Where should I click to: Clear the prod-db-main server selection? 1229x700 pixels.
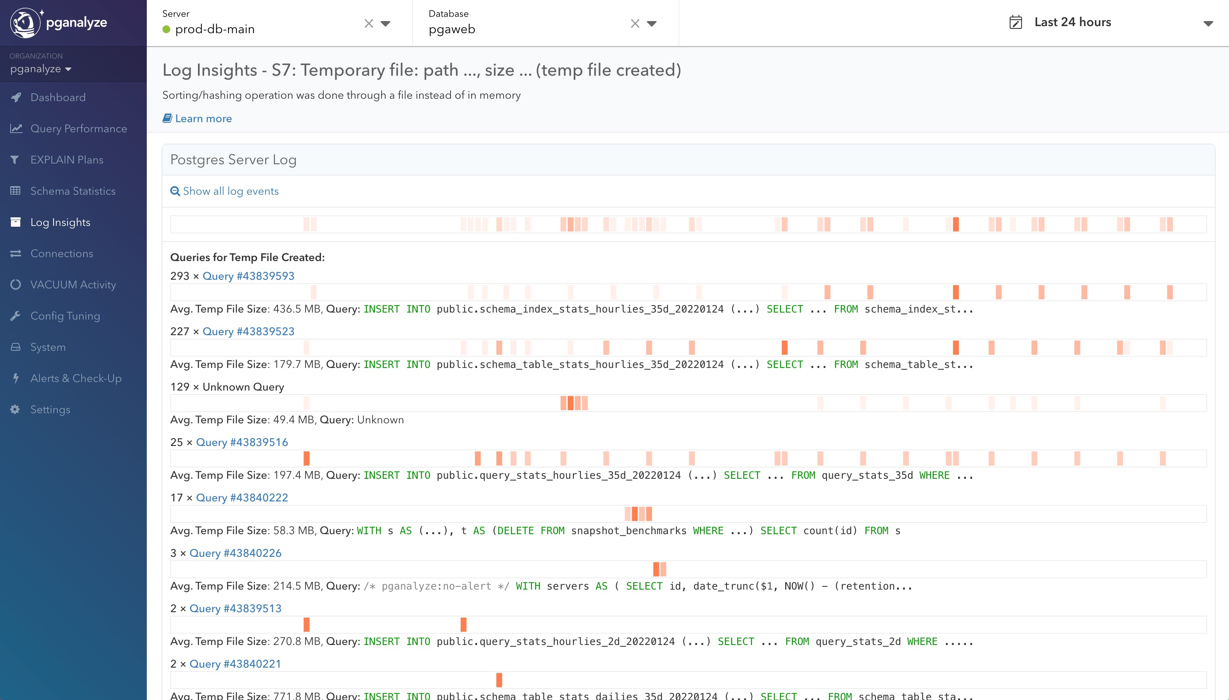click(369, 23)
